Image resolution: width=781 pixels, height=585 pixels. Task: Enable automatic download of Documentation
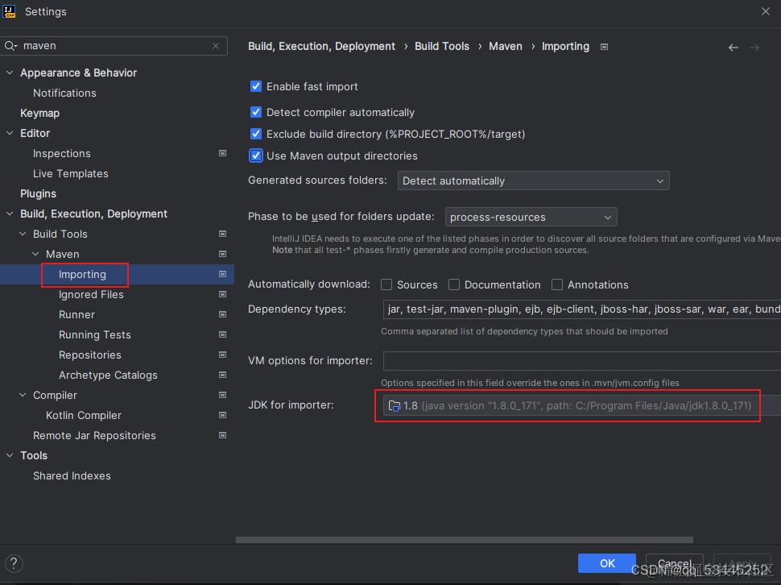[x=454, y=284]
